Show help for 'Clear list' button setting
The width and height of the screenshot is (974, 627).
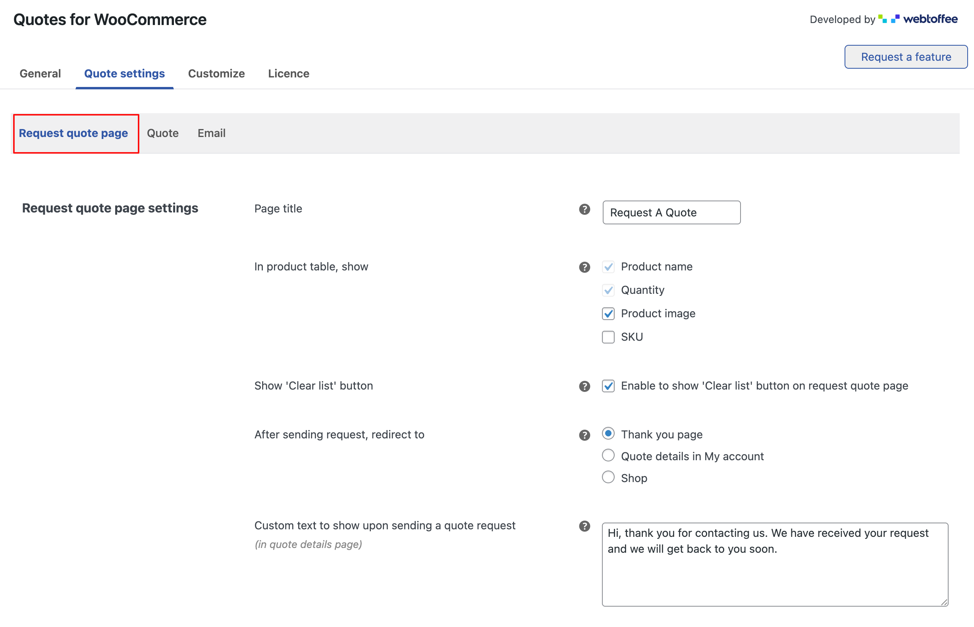click(584, 386)
